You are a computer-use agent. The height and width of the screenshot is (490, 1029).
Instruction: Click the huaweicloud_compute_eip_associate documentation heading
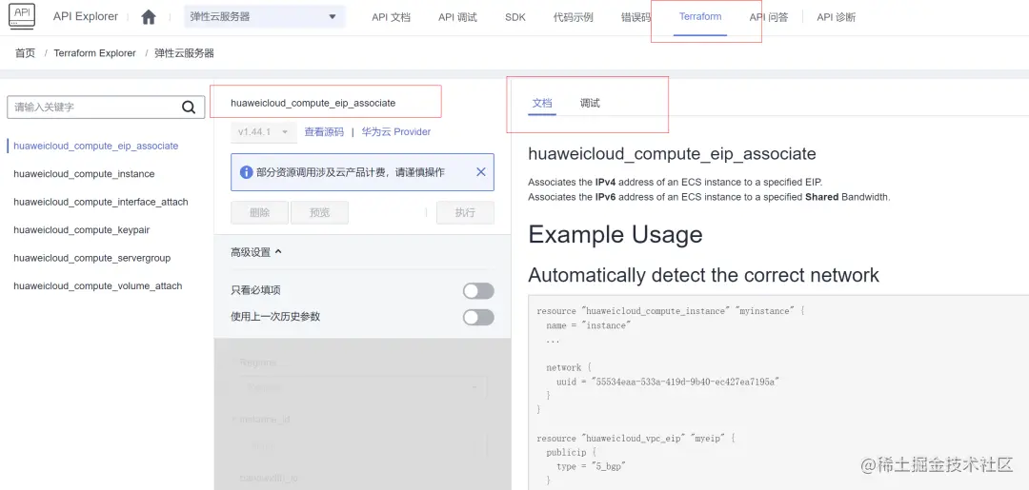coord(672,154)
